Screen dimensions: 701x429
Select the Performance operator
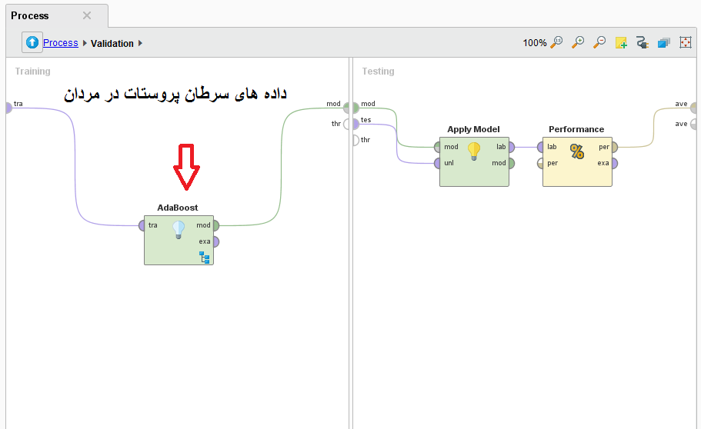tap(576, 161)
